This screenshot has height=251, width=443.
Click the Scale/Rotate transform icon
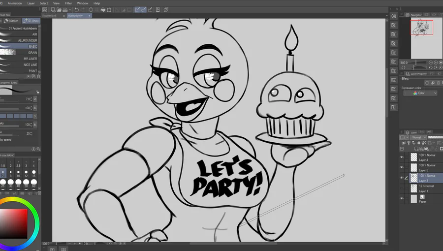109,10
